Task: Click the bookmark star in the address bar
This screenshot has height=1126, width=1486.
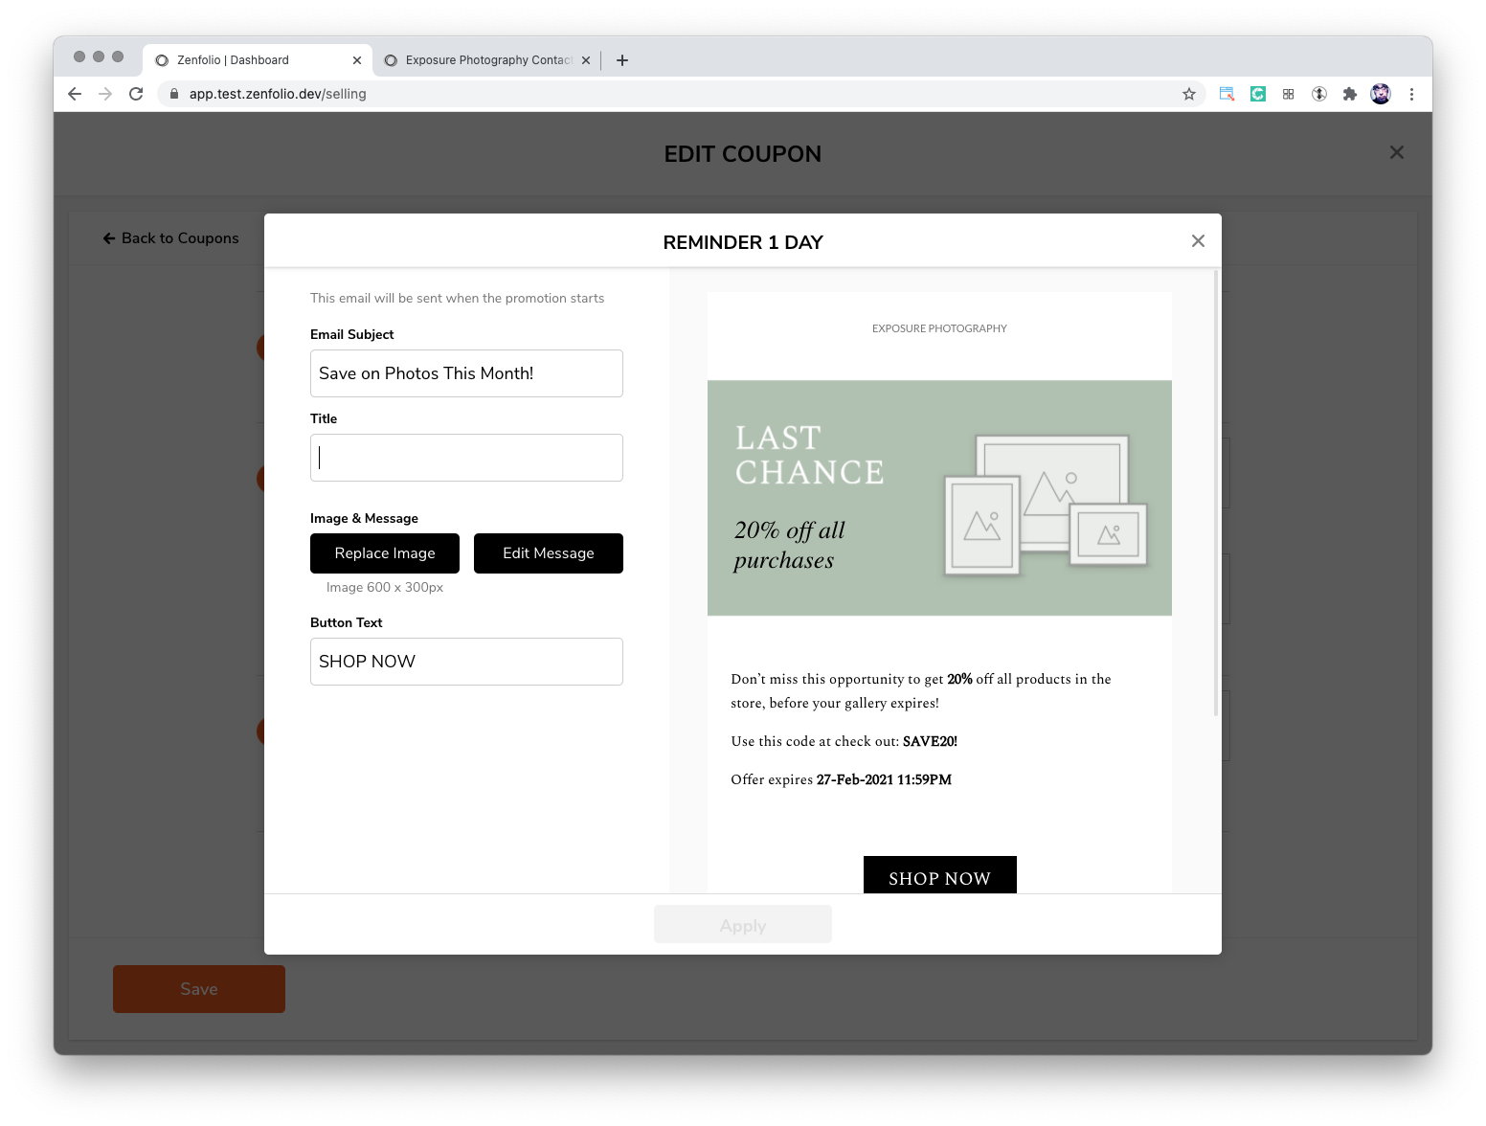Action: coord(1188,94)
